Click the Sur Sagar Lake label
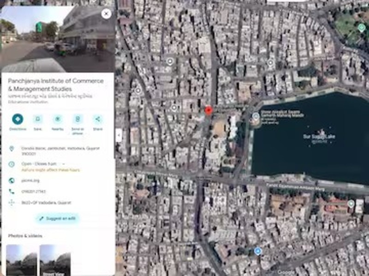Image resolution: width=369 pixels, height=276 pixels. (x=319, y=137)
